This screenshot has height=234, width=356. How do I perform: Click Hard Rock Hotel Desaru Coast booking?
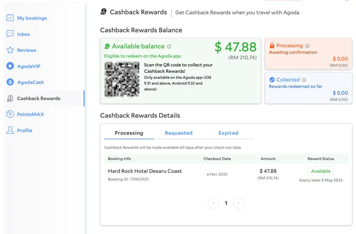[x=145, y=171]
